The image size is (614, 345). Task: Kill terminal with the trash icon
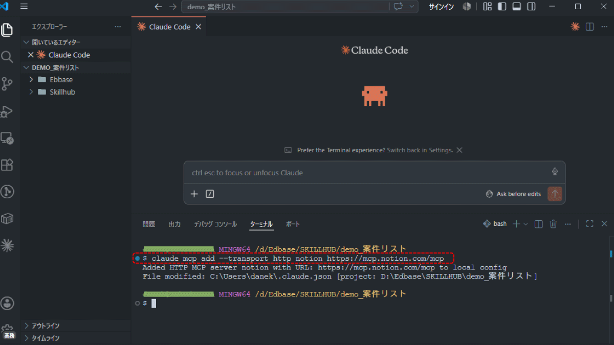(x=553, y=224)
